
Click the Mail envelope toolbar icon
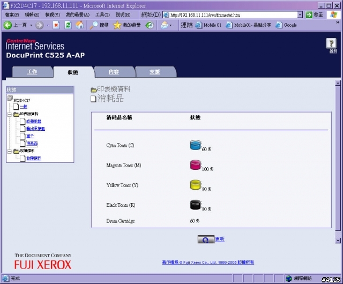point(165,25)
